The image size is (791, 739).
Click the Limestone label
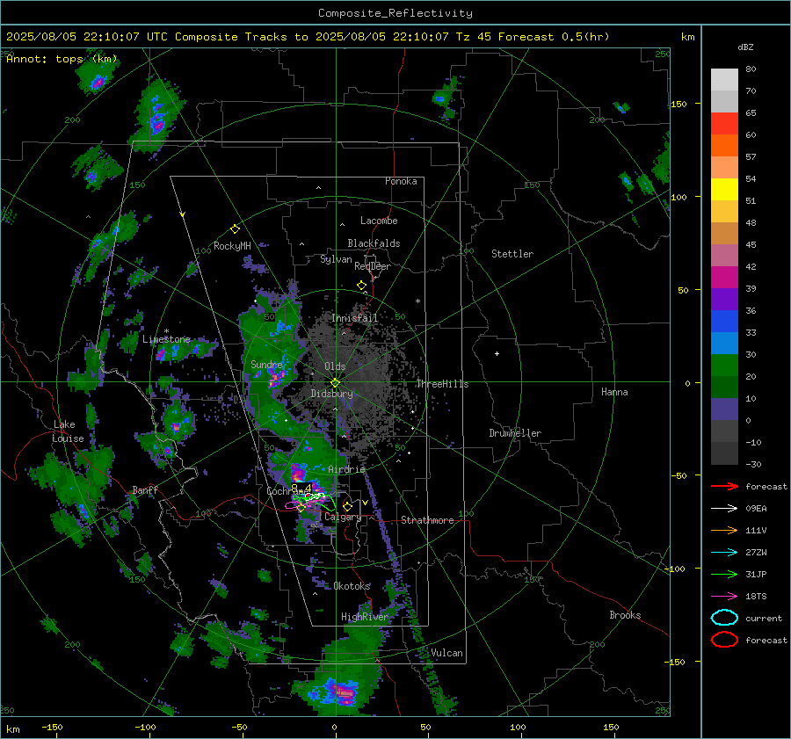click(166, 339)
